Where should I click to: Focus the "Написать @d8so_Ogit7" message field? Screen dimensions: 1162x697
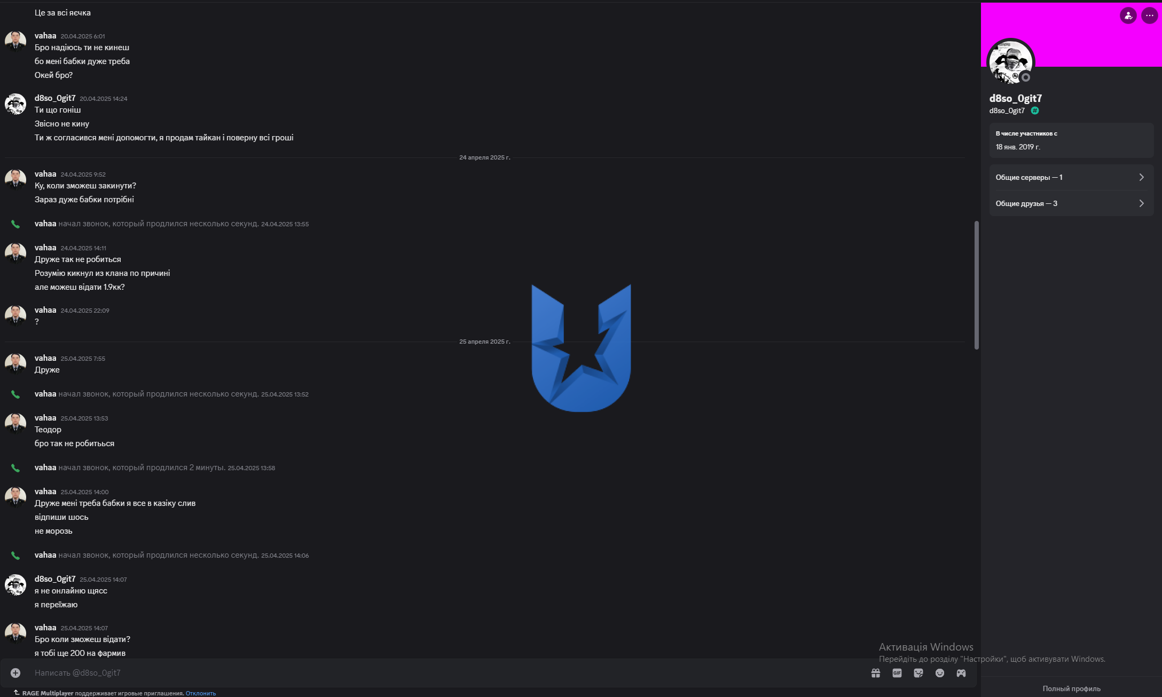pos(449,673)
